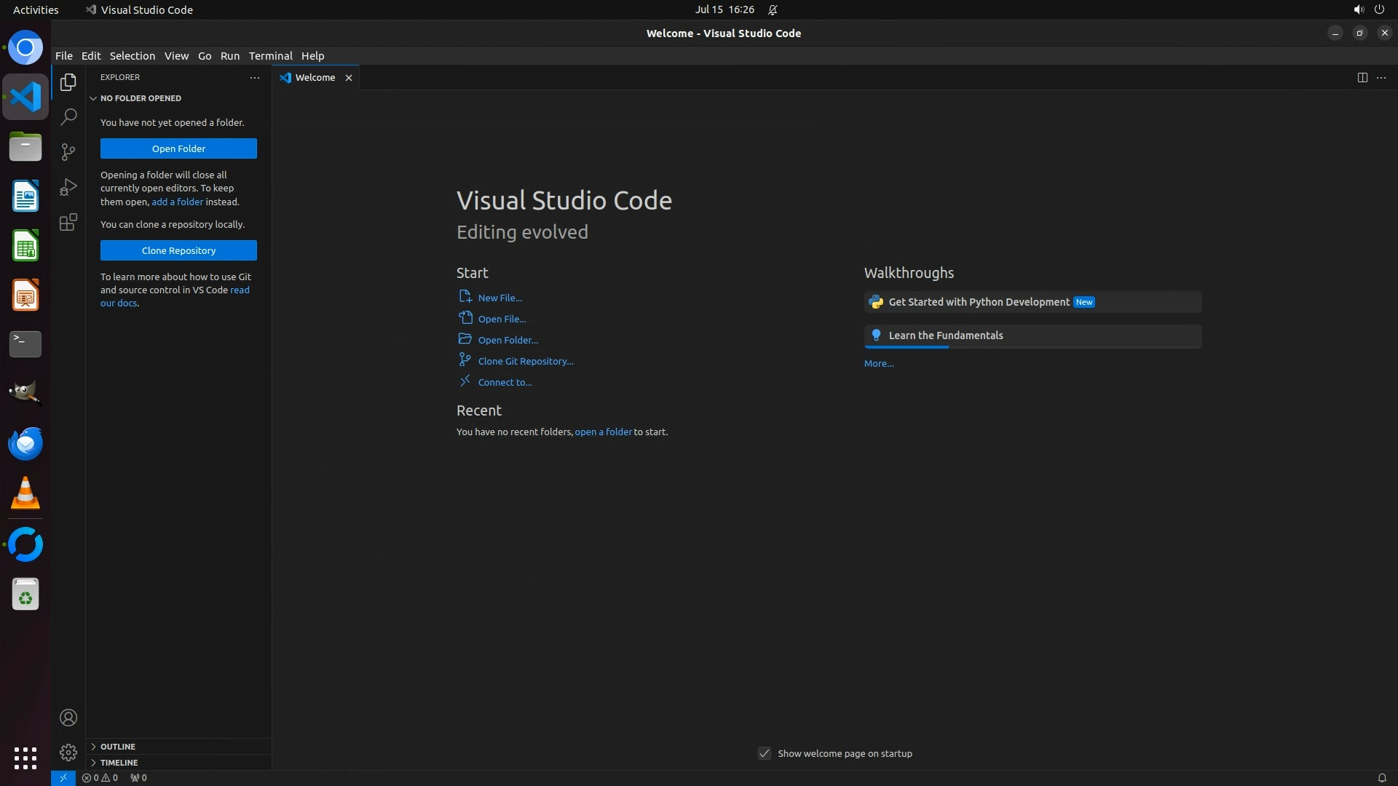1398x786 pixels.
Task: Click the blue Open Folder button
Action: pos(178,148)
